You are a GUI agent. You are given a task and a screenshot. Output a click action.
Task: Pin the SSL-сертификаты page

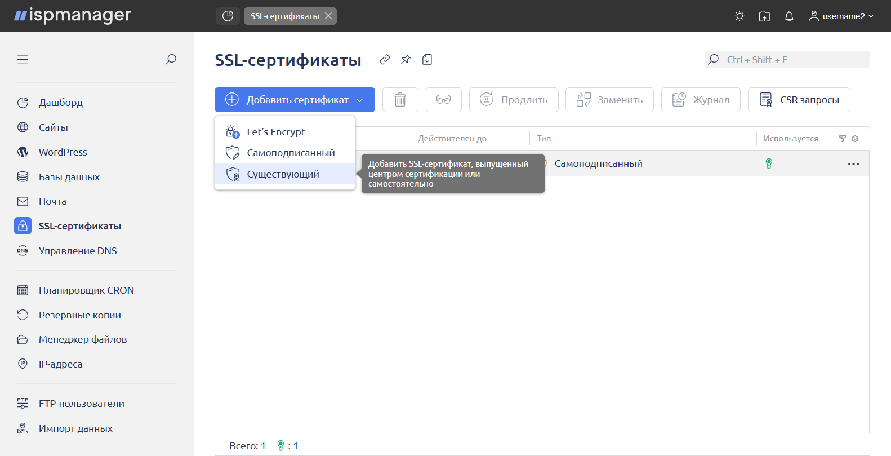click(406, 60)
